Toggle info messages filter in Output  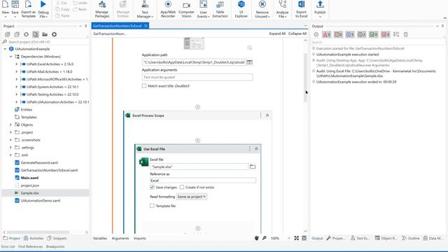click(350, 34)
